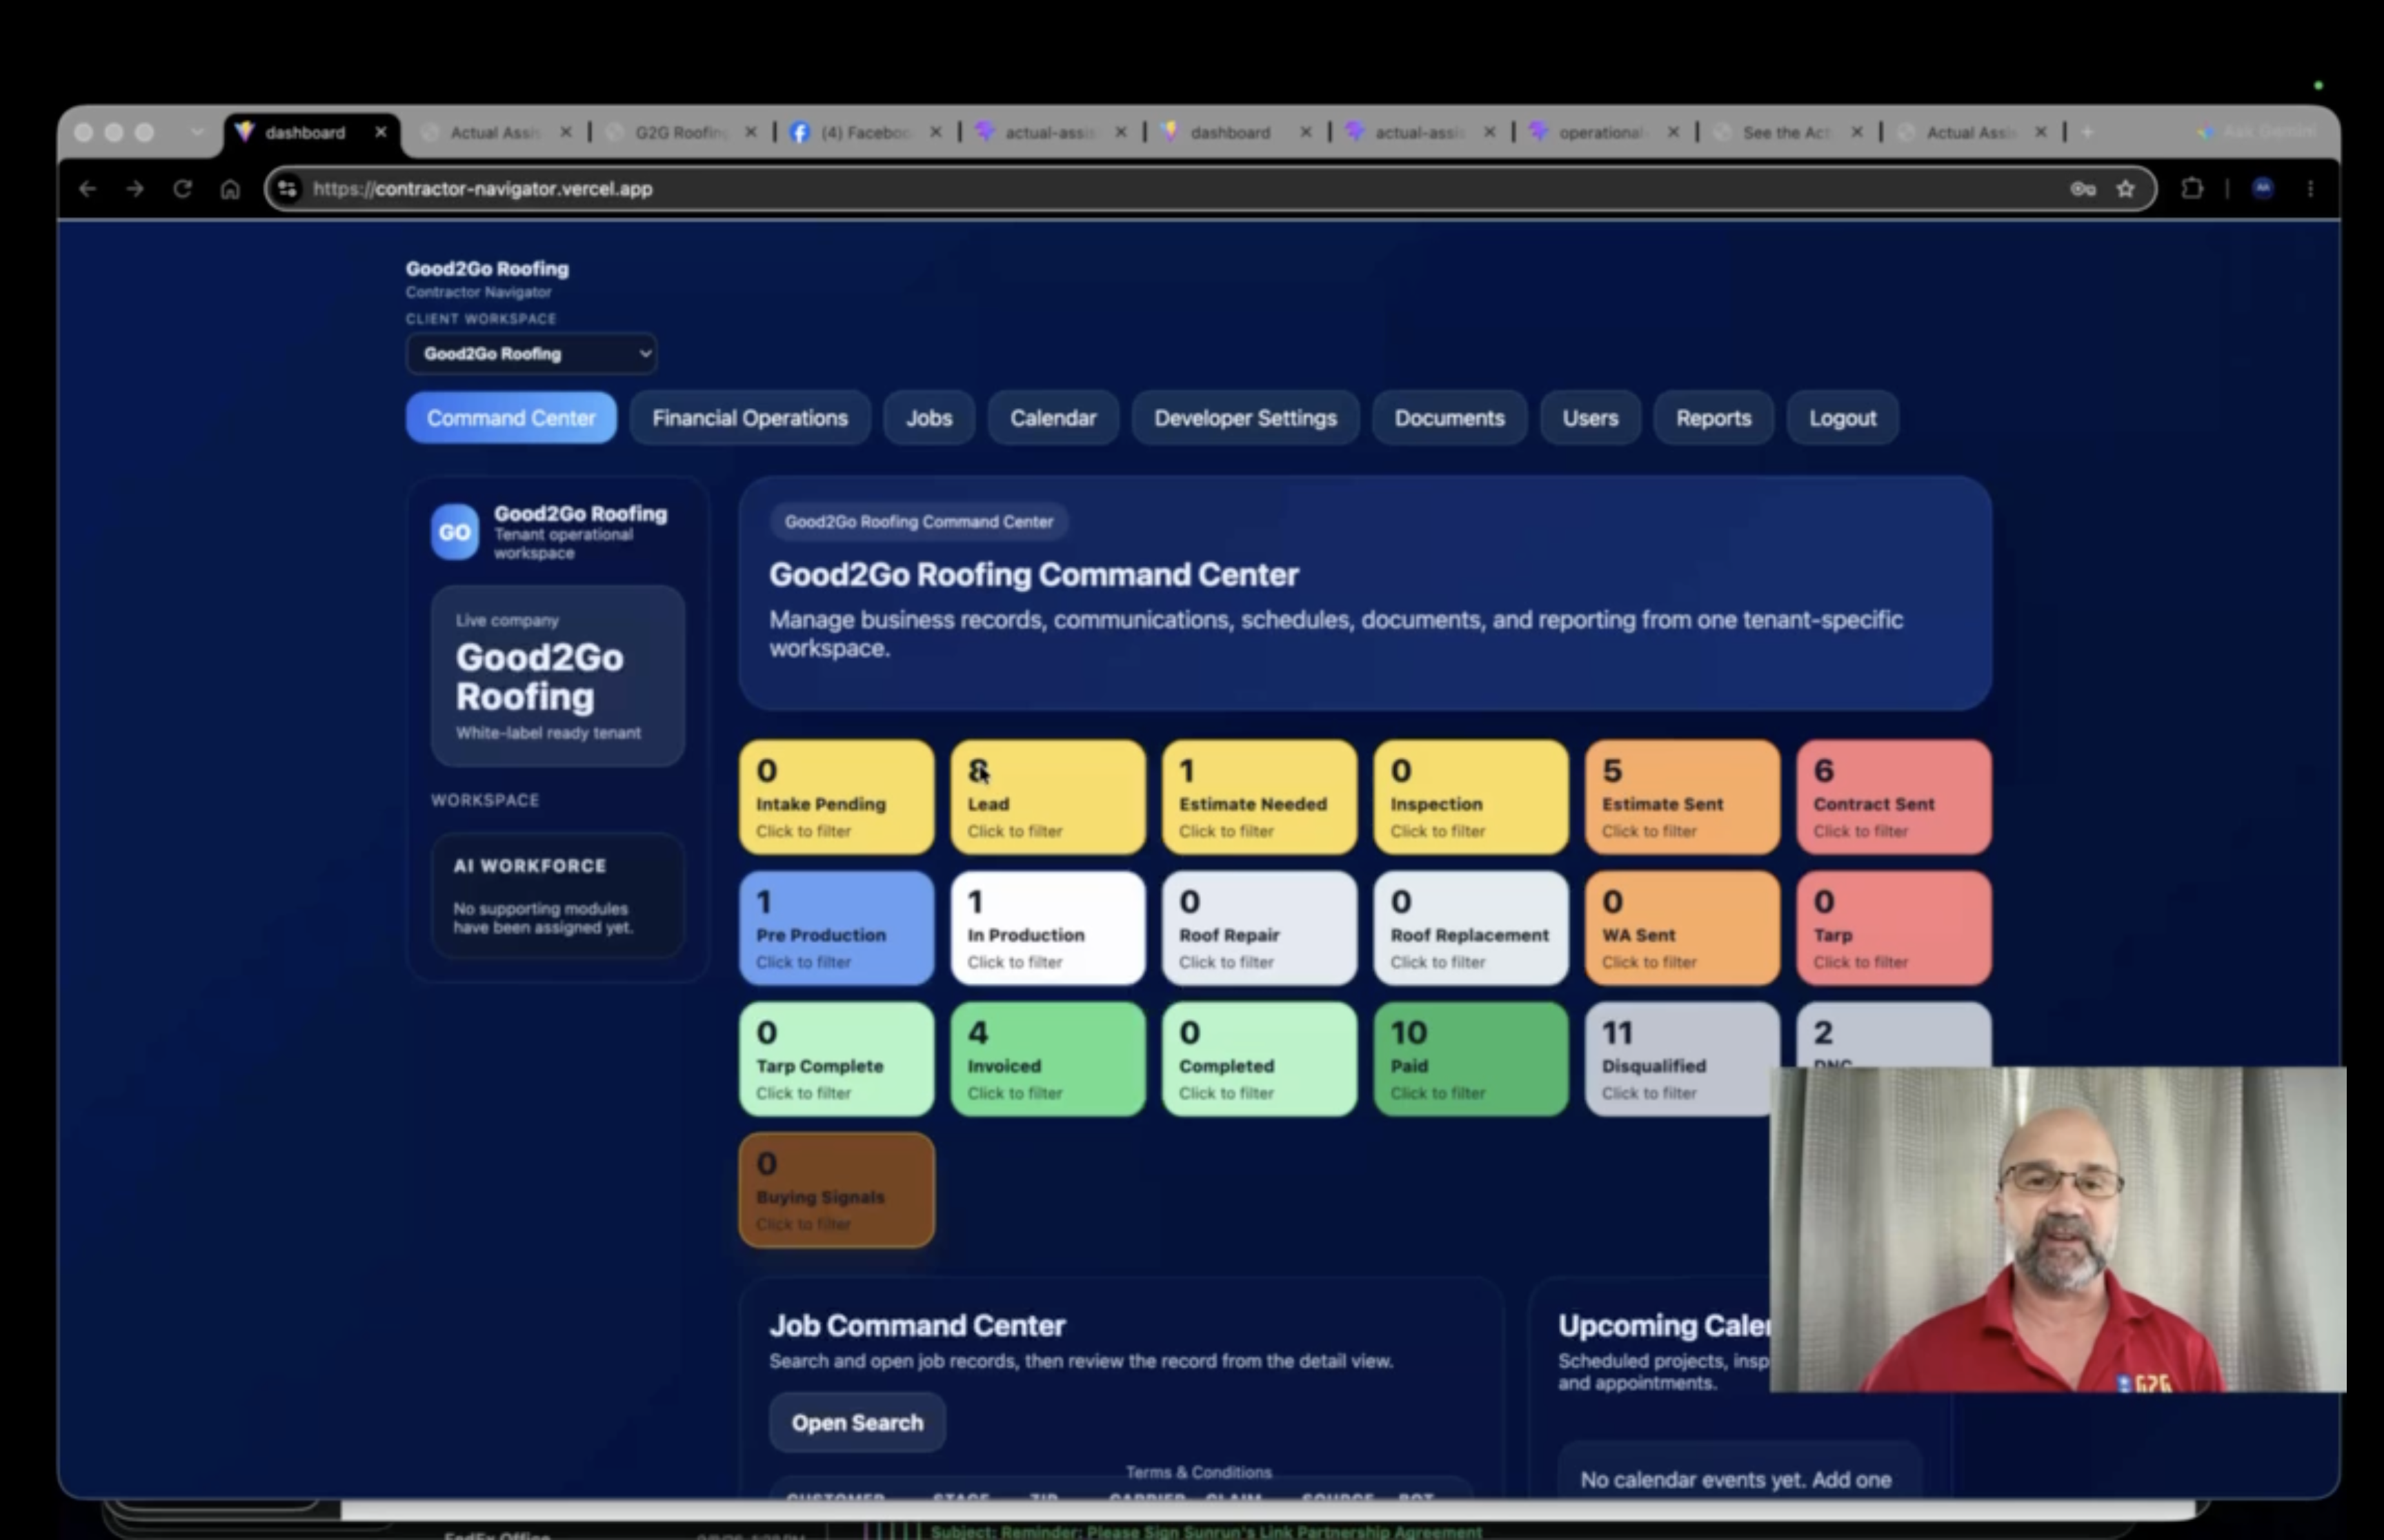Click the AI WORKFORCE sidebar panel

(558, 895)
